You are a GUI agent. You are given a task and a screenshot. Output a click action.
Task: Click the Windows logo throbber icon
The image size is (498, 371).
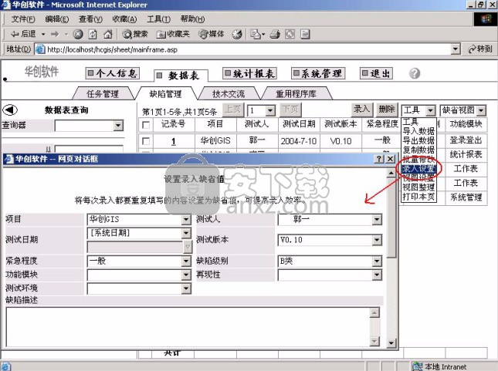pos(486,19)
